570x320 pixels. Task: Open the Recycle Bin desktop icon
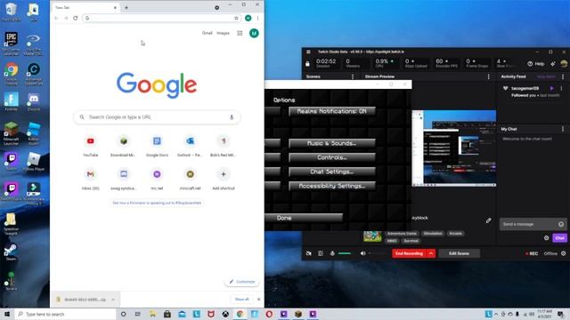[x=12, y=12]
